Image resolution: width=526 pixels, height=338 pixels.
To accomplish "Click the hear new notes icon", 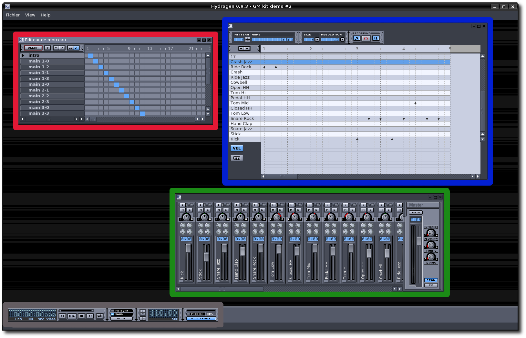I will coord(356,38).
